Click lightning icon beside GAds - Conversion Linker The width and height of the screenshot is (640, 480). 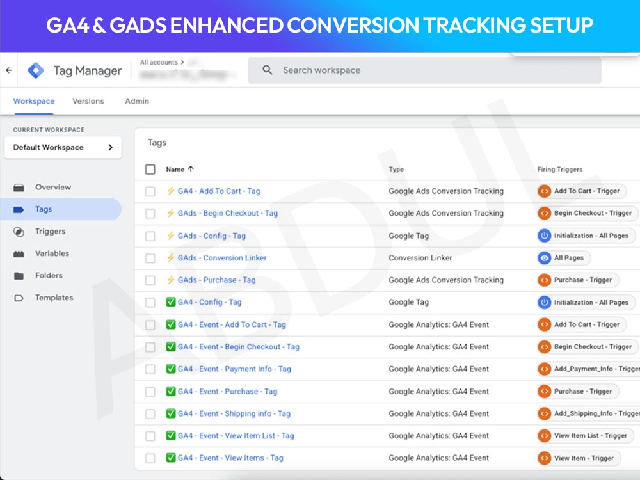(x=171, y=257)
